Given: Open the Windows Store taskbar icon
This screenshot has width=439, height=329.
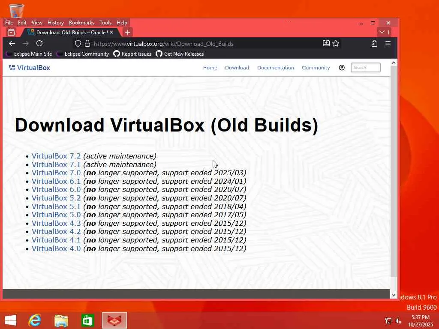Looking at the screenshot, I should coord(87,320).
